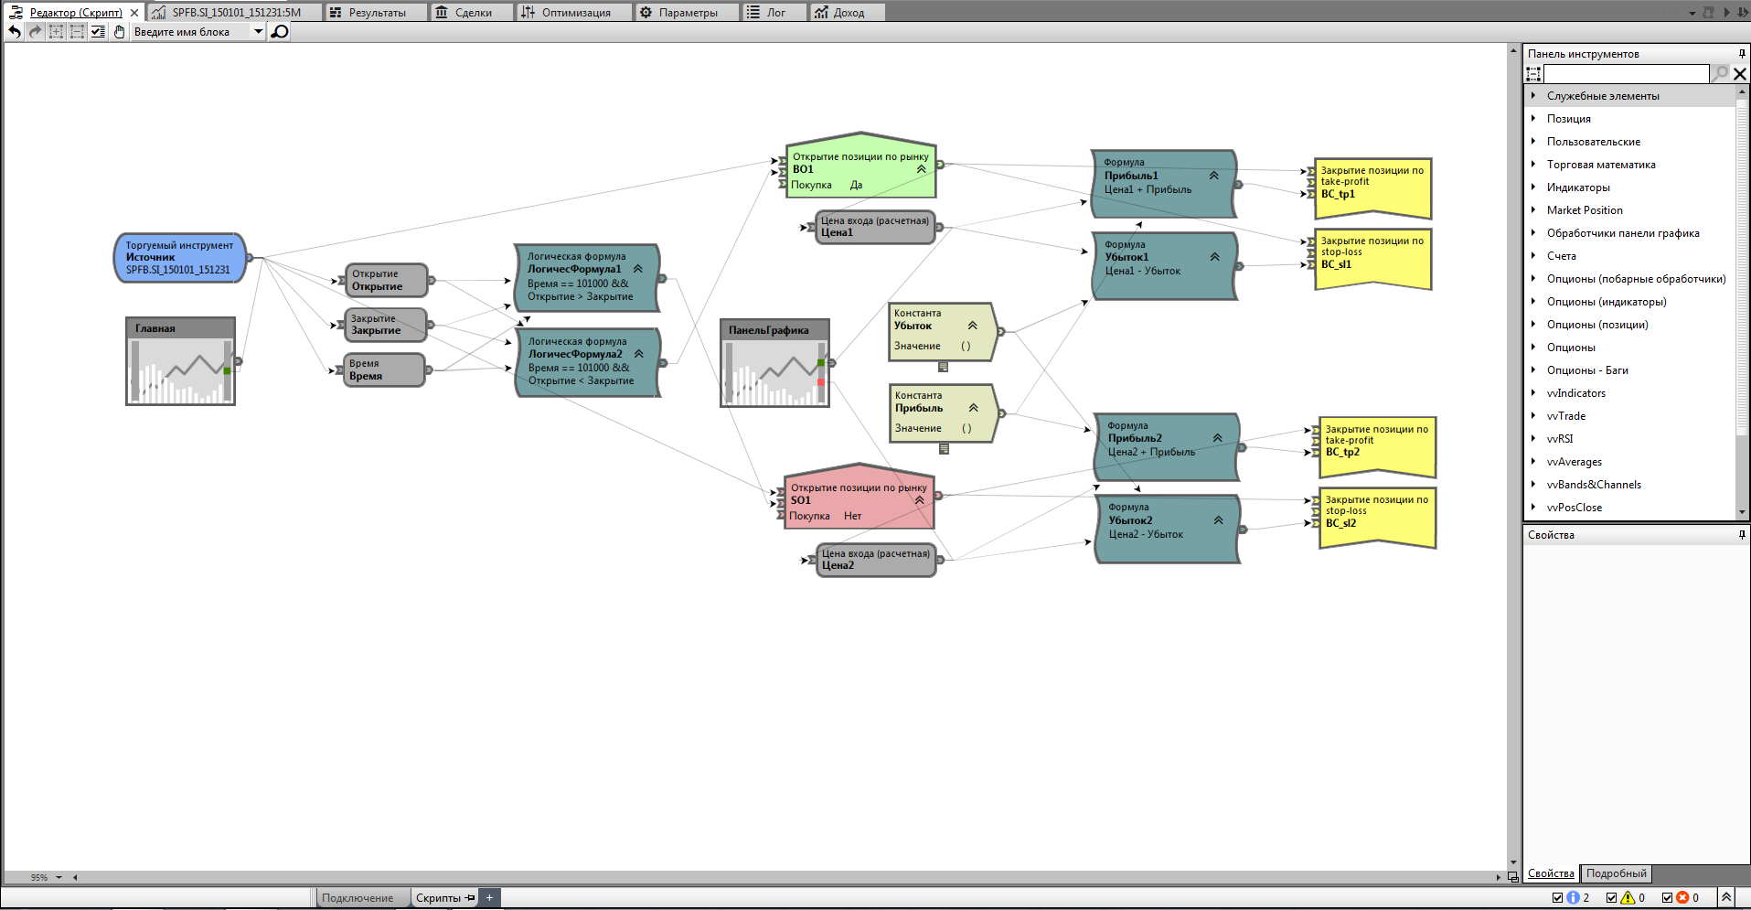The height and width of the screenshot is (910, 1751).
Task: Open the Результаты tab
Action: coord(377,13)
